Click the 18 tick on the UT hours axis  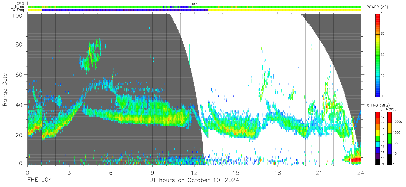click(278, 173)
